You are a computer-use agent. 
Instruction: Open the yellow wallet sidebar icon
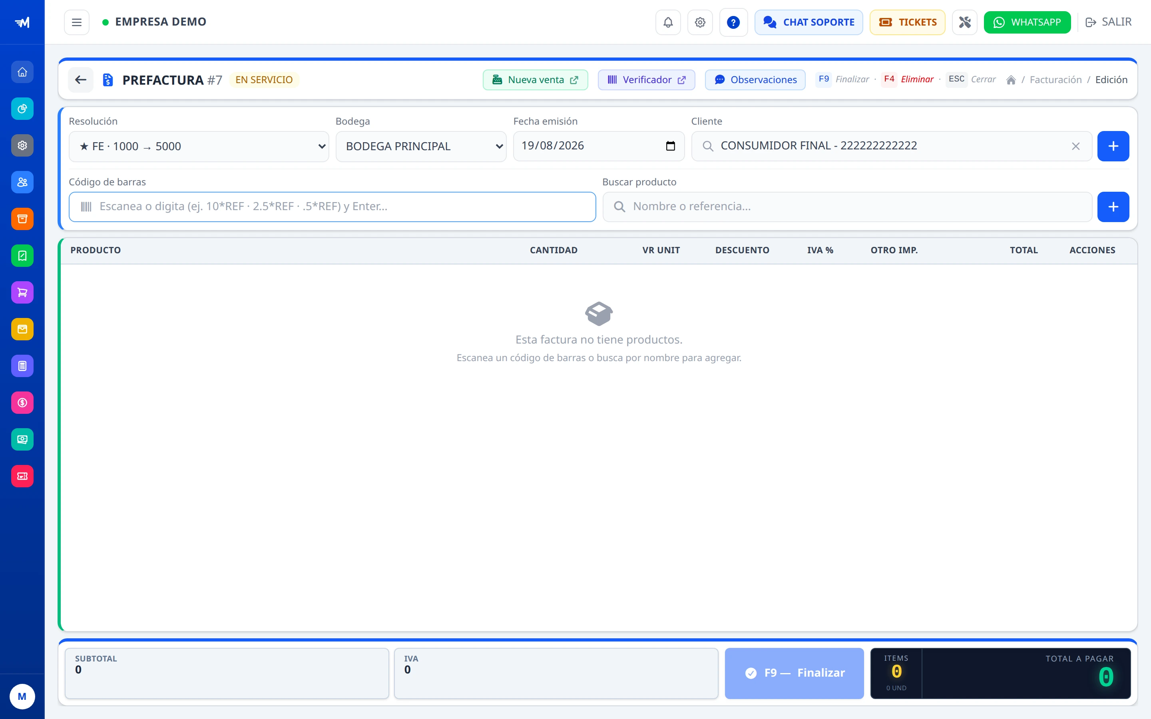(x=22, y=329)
